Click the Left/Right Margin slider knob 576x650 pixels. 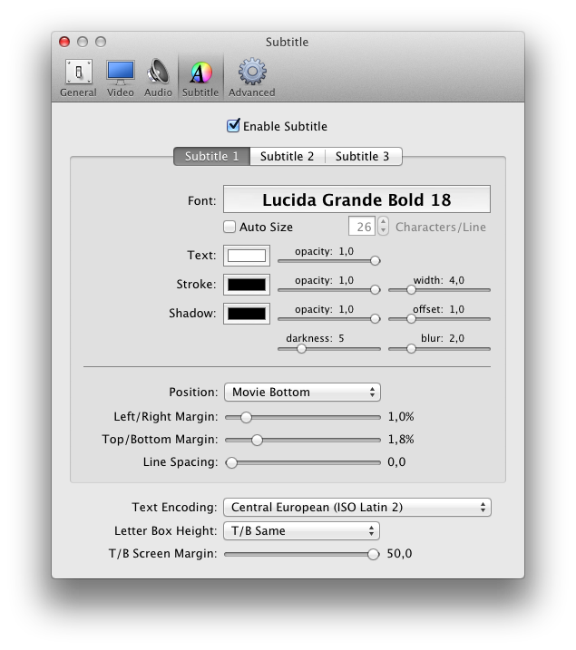click(x=246, y=417)
